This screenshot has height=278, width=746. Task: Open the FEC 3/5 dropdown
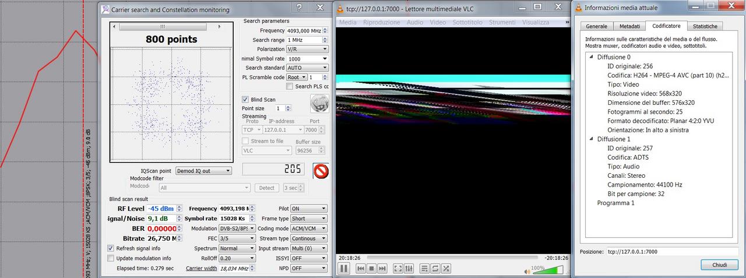pyautogui.click(x=237, y=238)
